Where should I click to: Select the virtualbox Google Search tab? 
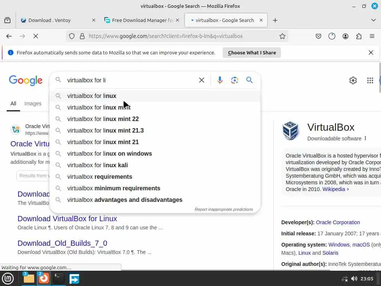click(x=226, y=20)
